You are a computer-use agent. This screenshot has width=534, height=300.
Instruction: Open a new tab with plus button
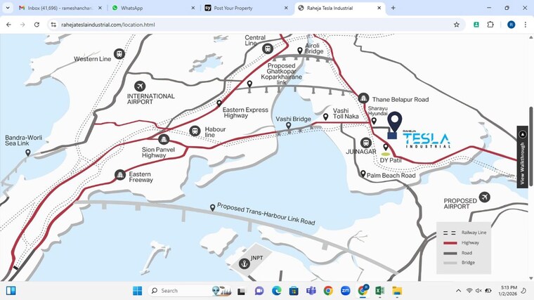(393, 8)
